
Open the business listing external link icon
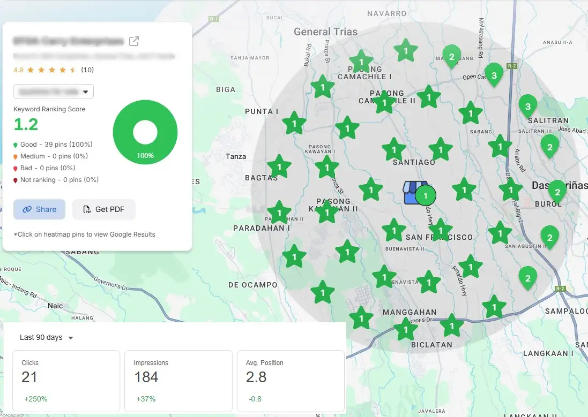click(135, 41)
